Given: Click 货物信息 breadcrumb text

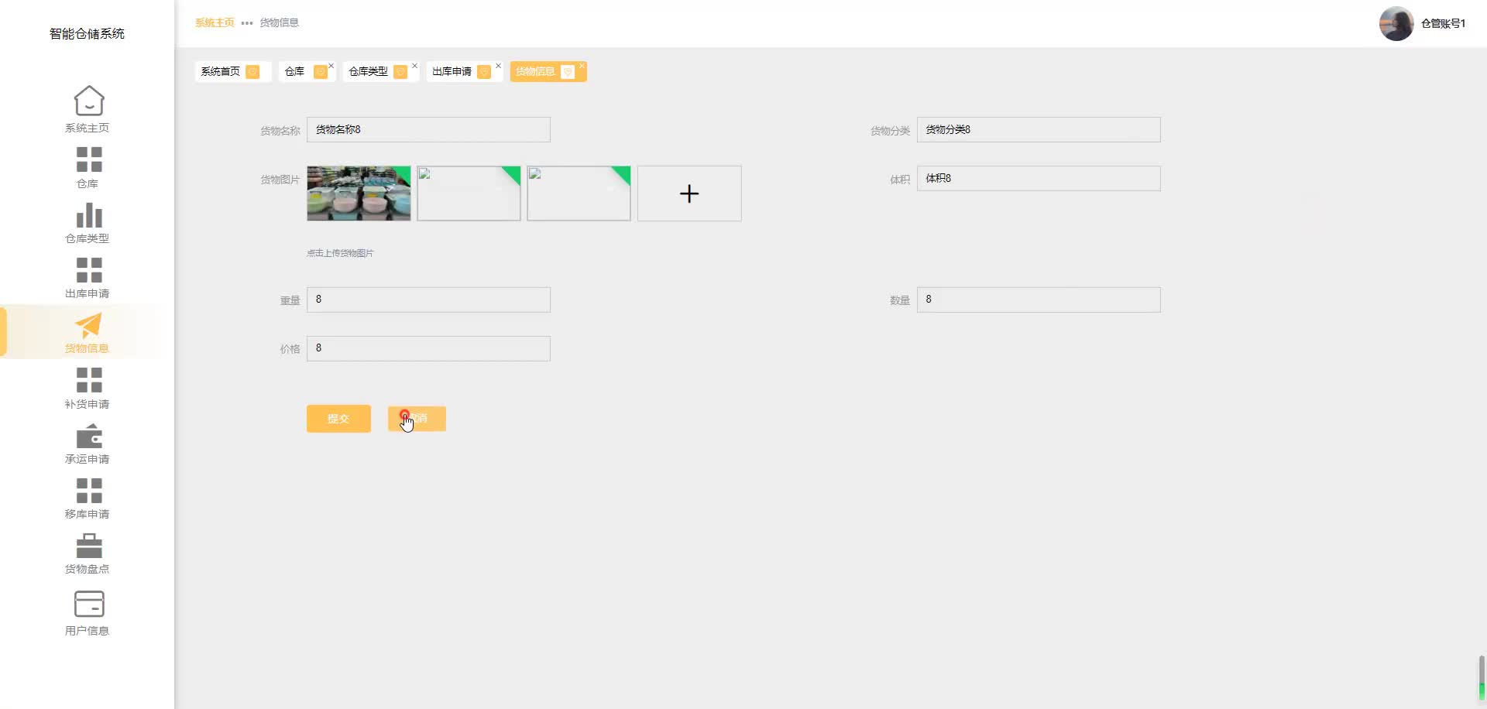Looking at the screenshot, I should (279, 23).
